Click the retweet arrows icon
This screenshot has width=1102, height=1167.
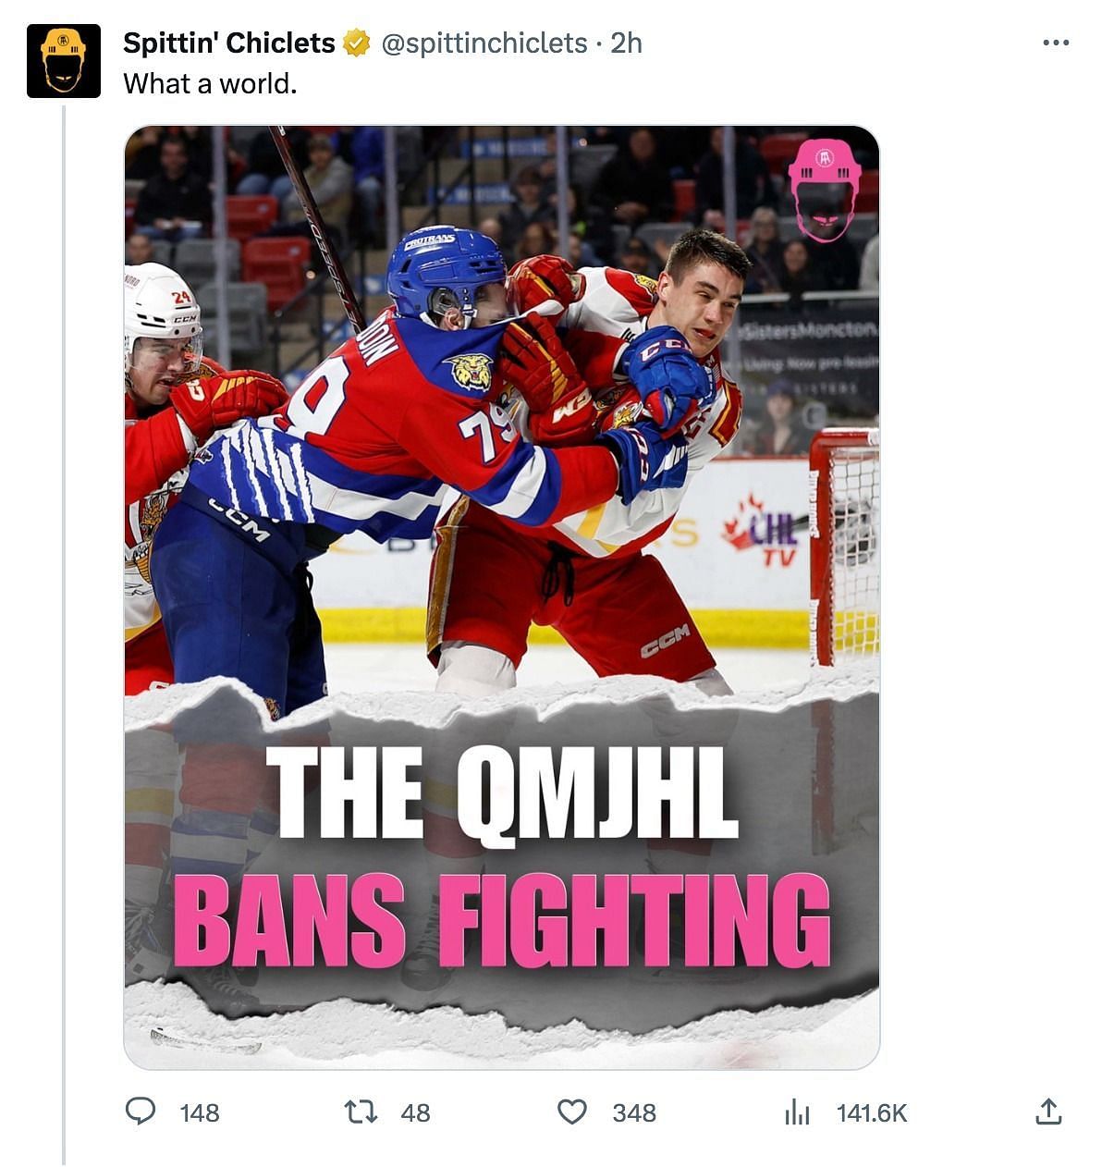tap(361, 1112)
